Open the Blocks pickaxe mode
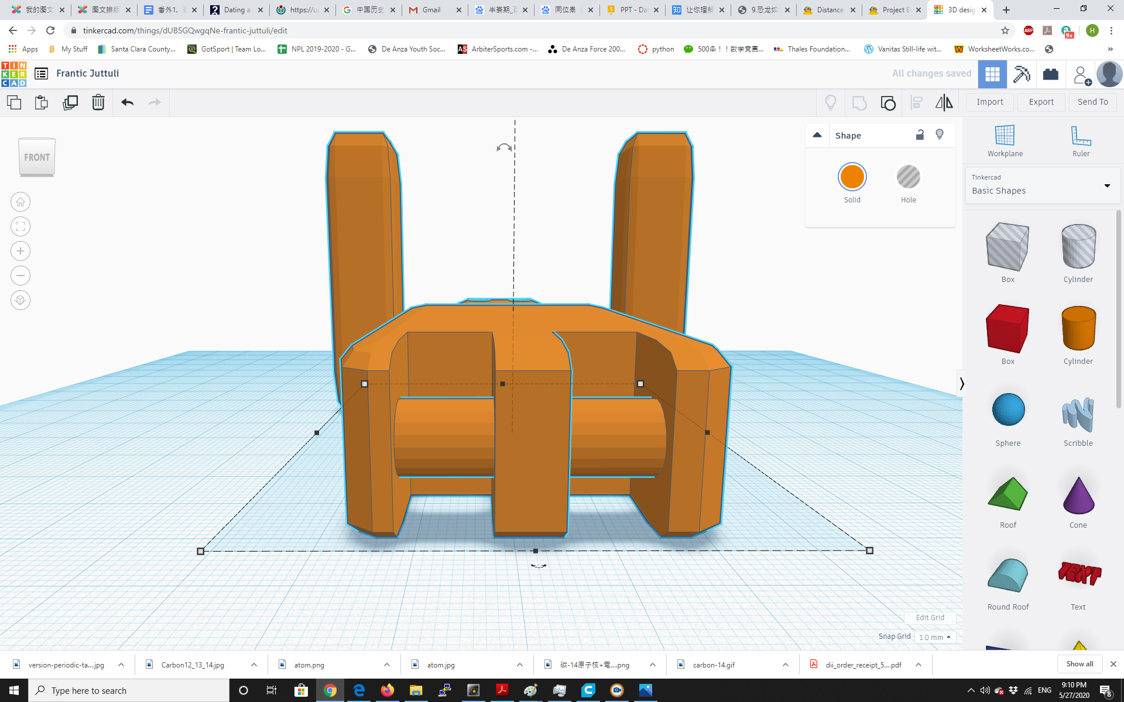The width and height of the screenshot is (1124, 702). (1022, 74)
